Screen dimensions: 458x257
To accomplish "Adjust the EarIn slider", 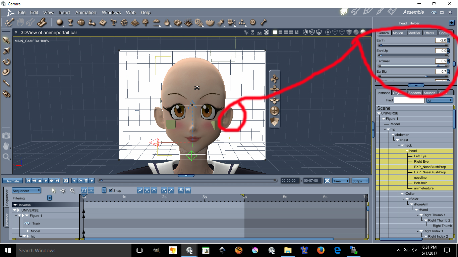I will click(x=413, y=45).
